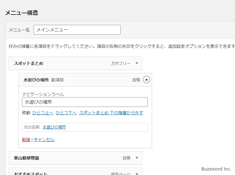Click カテゴリー type label on スポットまとめ

121,64
